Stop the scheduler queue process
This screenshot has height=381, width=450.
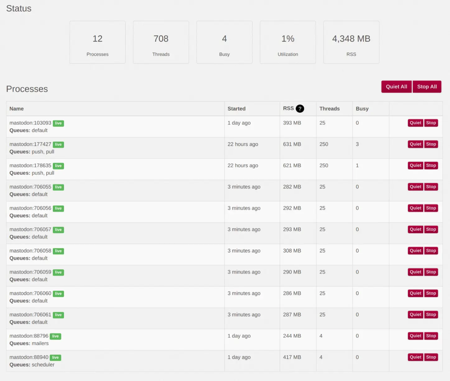(x=431, y=357)
